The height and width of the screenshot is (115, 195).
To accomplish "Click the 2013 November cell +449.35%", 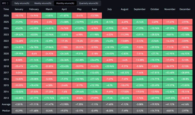I will click(x=170, y=98).
